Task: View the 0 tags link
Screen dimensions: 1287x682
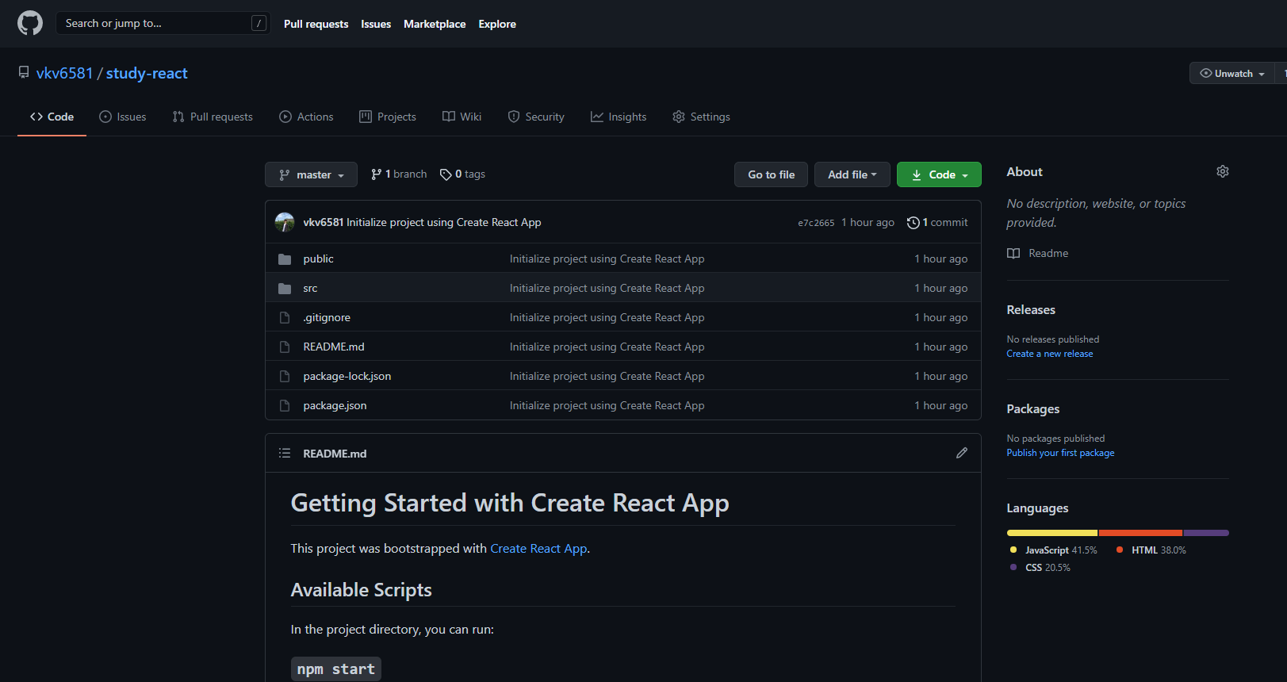Action: (x=462, y=174)
